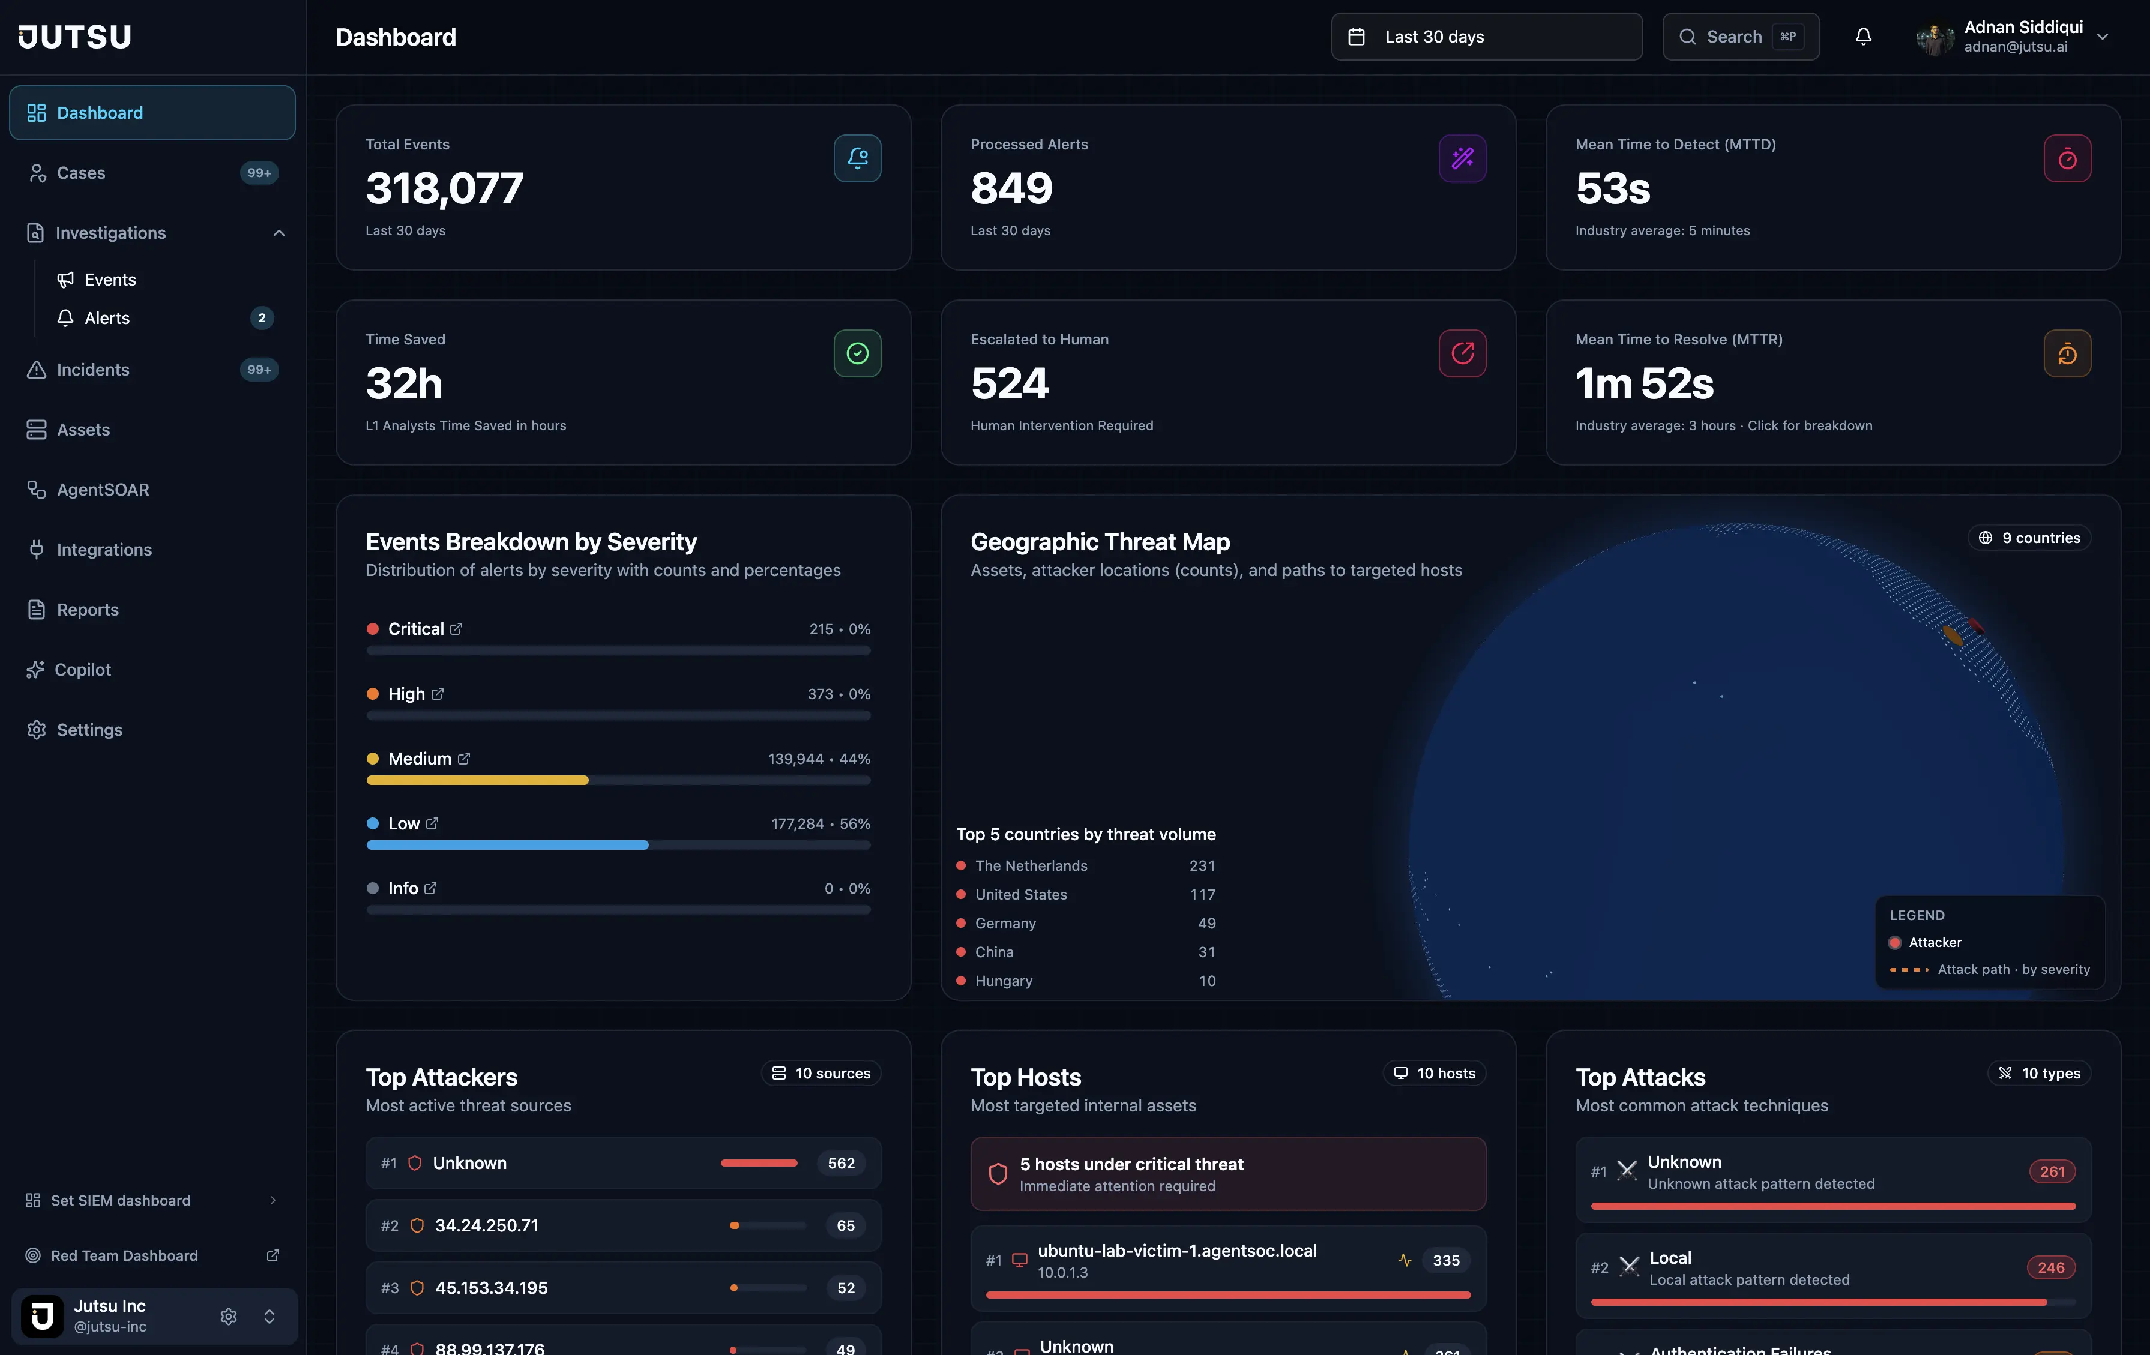Open Alerts under Investigations

click(x=165, y=319)
